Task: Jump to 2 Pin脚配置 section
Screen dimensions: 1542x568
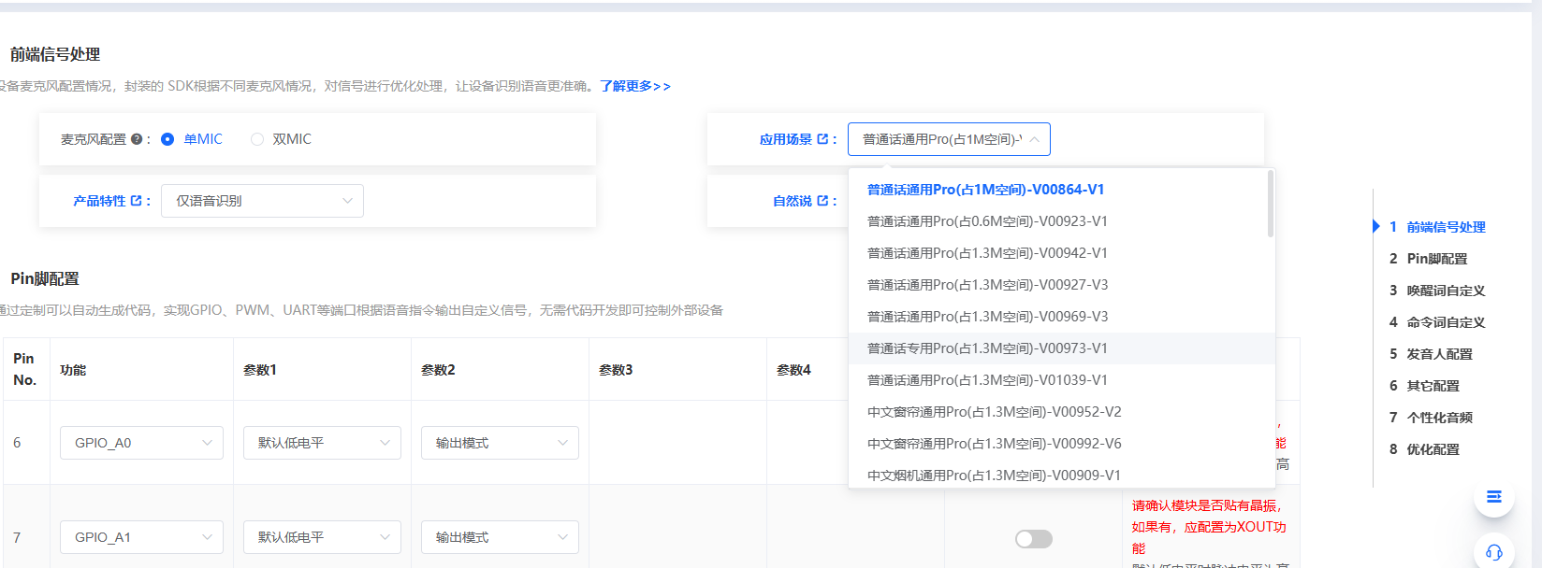Action: [x=1428, y=259]
